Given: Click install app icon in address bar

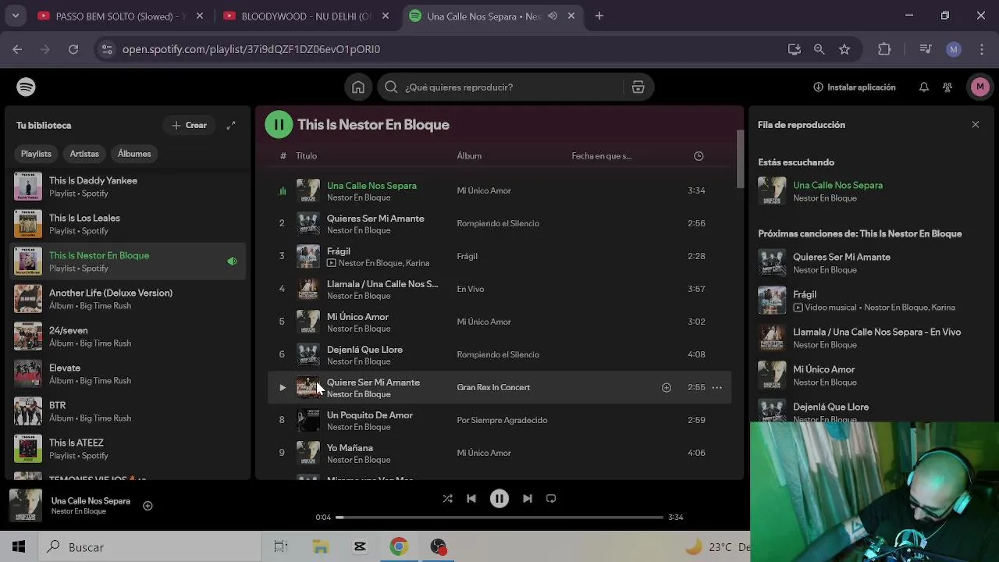Looking at the screenshot, I should coord(795,49).
